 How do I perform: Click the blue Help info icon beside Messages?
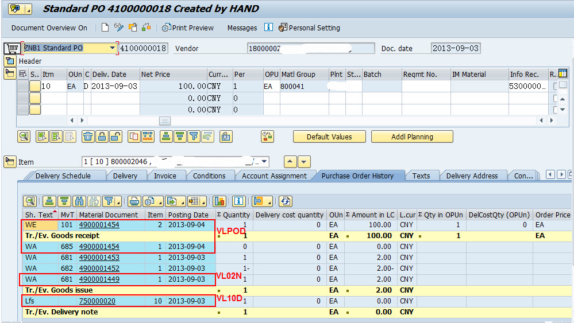pos(268,28)
